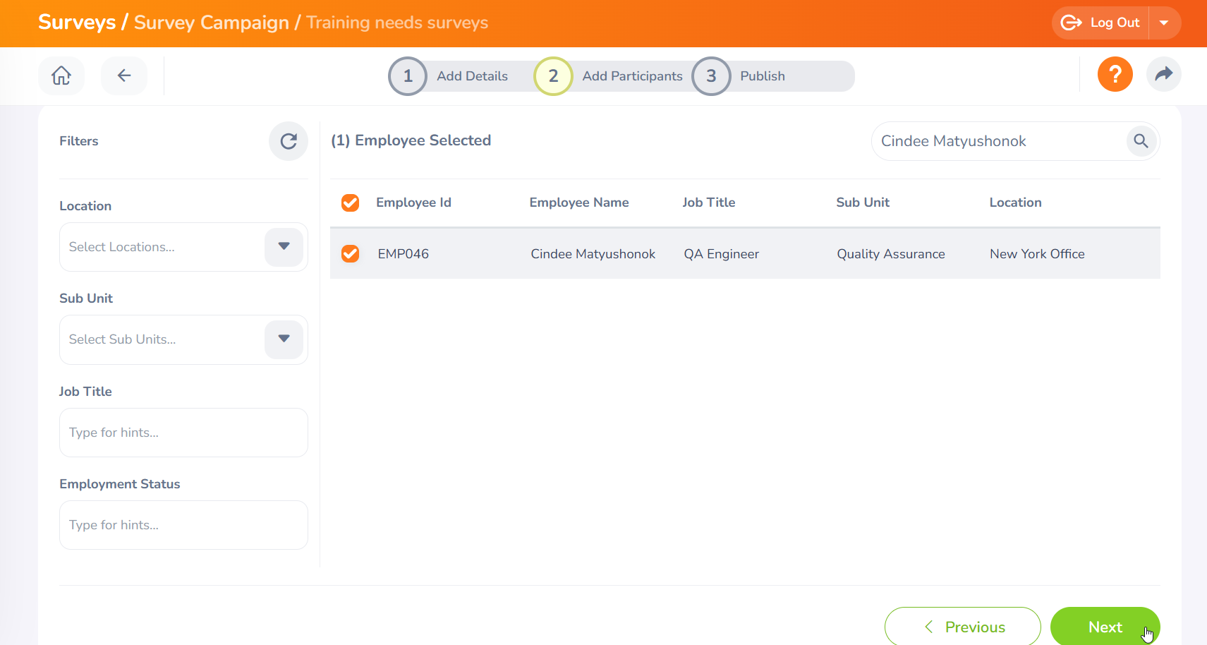The height and width of the screenshot is (645, 1207).
Task: Click the step 3 circle icon
Action: [x=711, y=76]
